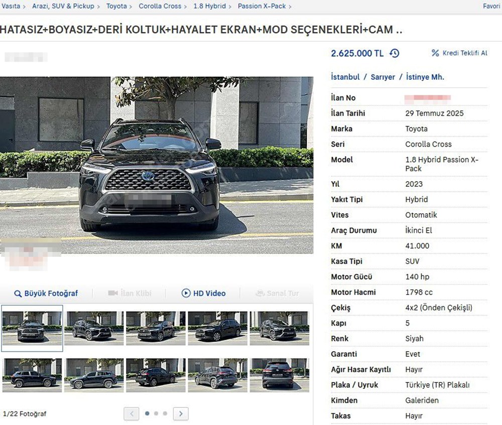Open rear view car thumbnail

coord(279,375)
